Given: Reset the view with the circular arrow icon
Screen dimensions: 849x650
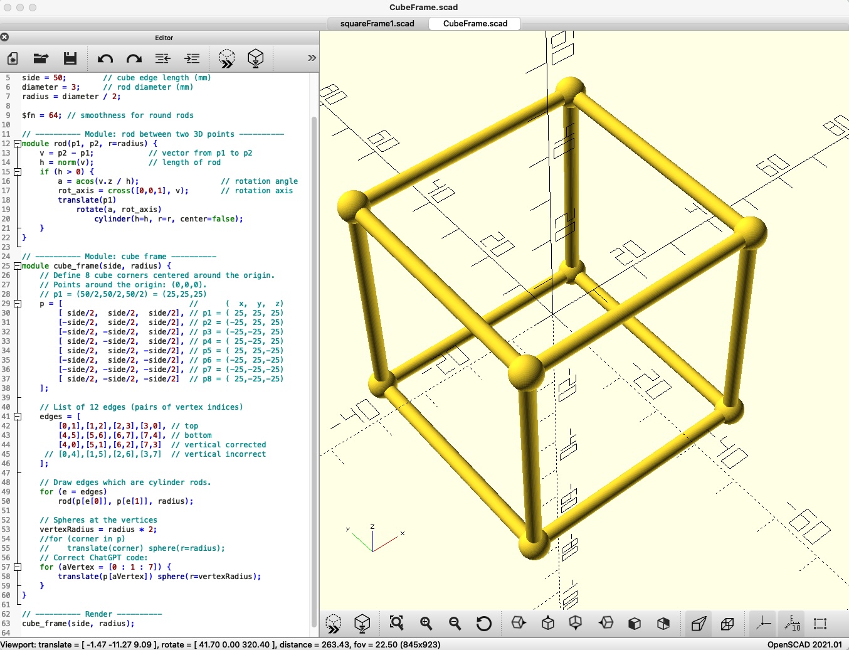Looking at the screenshot, I should click(483, 623).
